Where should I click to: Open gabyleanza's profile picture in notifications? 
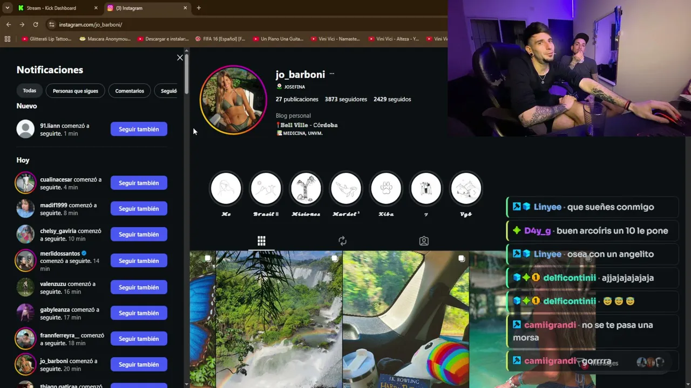(25, 313)
